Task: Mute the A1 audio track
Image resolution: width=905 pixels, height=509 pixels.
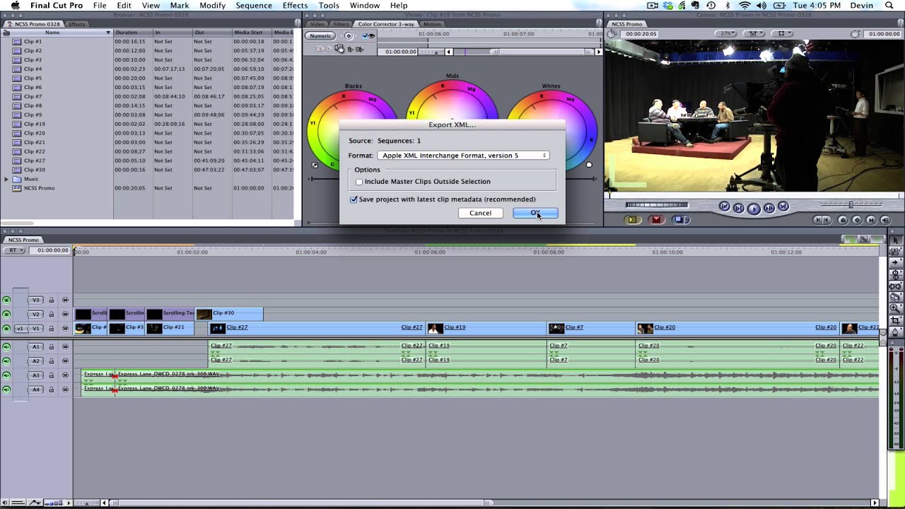Action: click(x=6, y=346)
